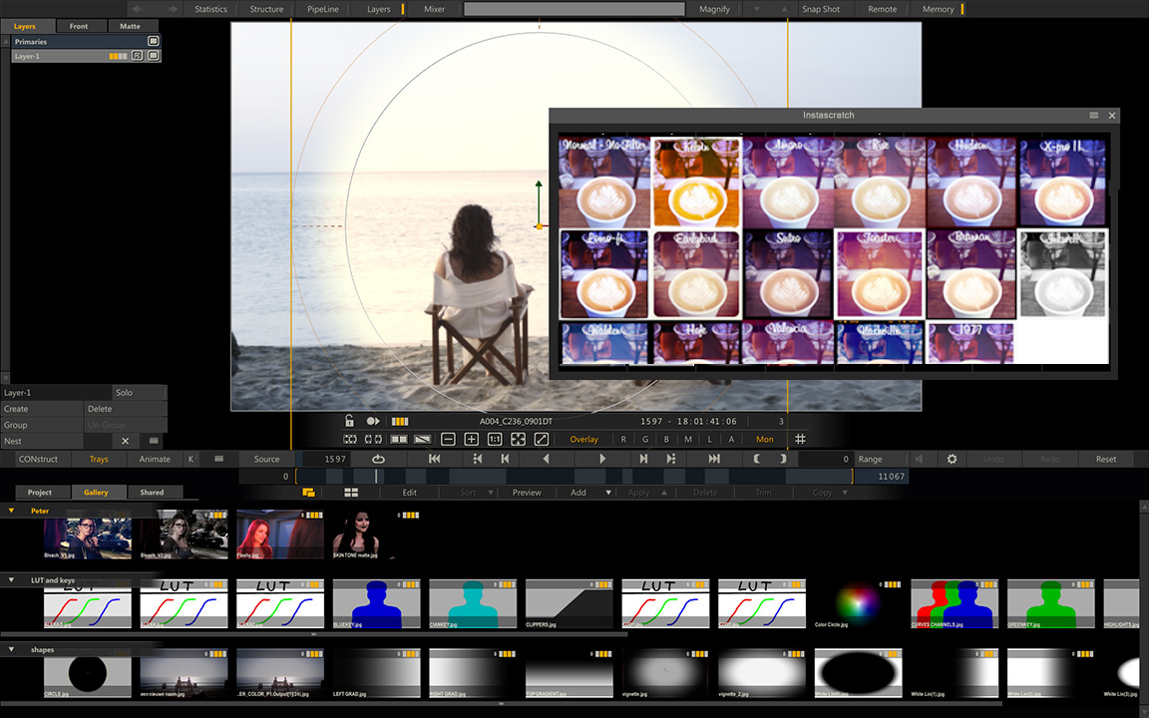Collapse the Peter gallery group
The image size is (1149, 718).
(11, 510)
